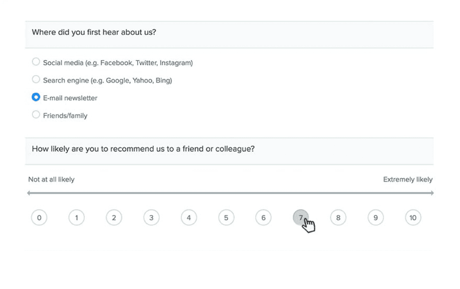Select the highlighted rating 7 circle
The height and width of the screenshot is (289, 460).
pos(301,218)
